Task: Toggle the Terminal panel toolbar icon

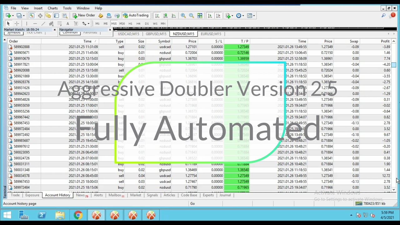Action: pos(56,15)
